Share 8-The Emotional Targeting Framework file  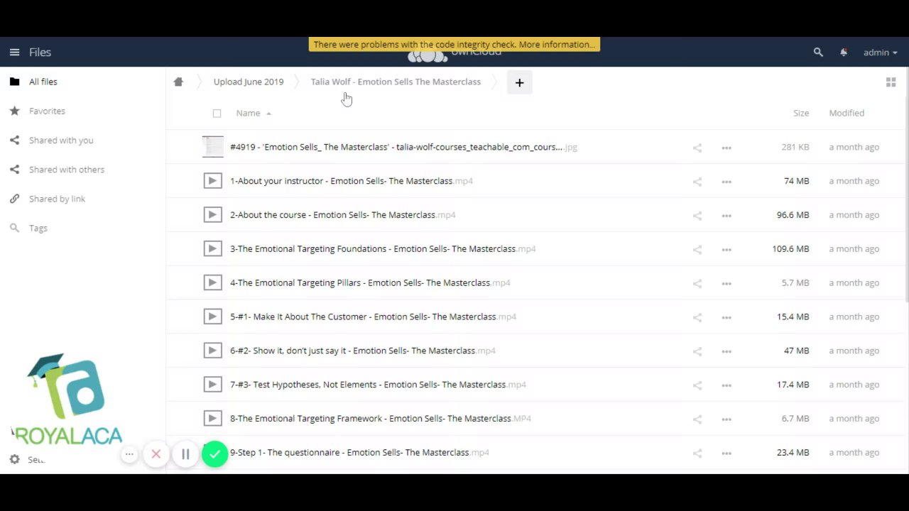697,419
